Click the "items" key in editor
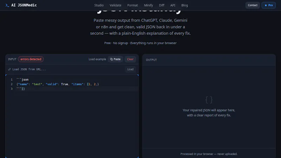281x158 pixels. (77, 84)
